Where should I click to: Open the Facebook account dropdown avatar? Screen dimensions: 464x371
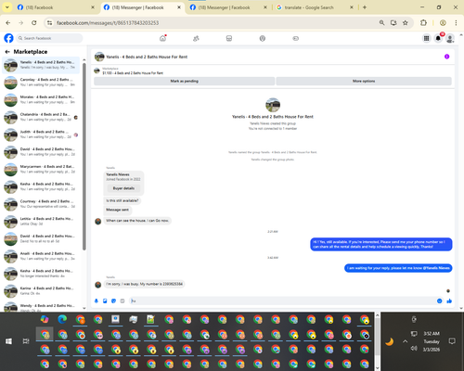click(x=450, y=38)
